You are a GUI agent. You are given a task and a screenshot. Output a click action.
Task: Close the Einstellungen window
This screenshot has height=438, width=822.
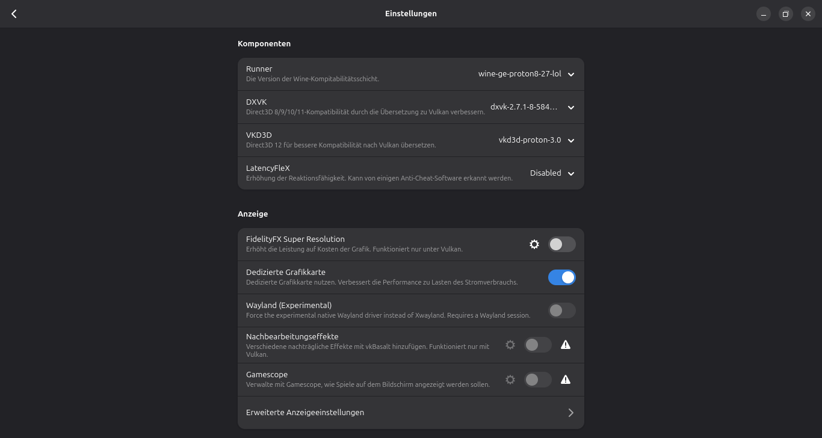[808, 14]
